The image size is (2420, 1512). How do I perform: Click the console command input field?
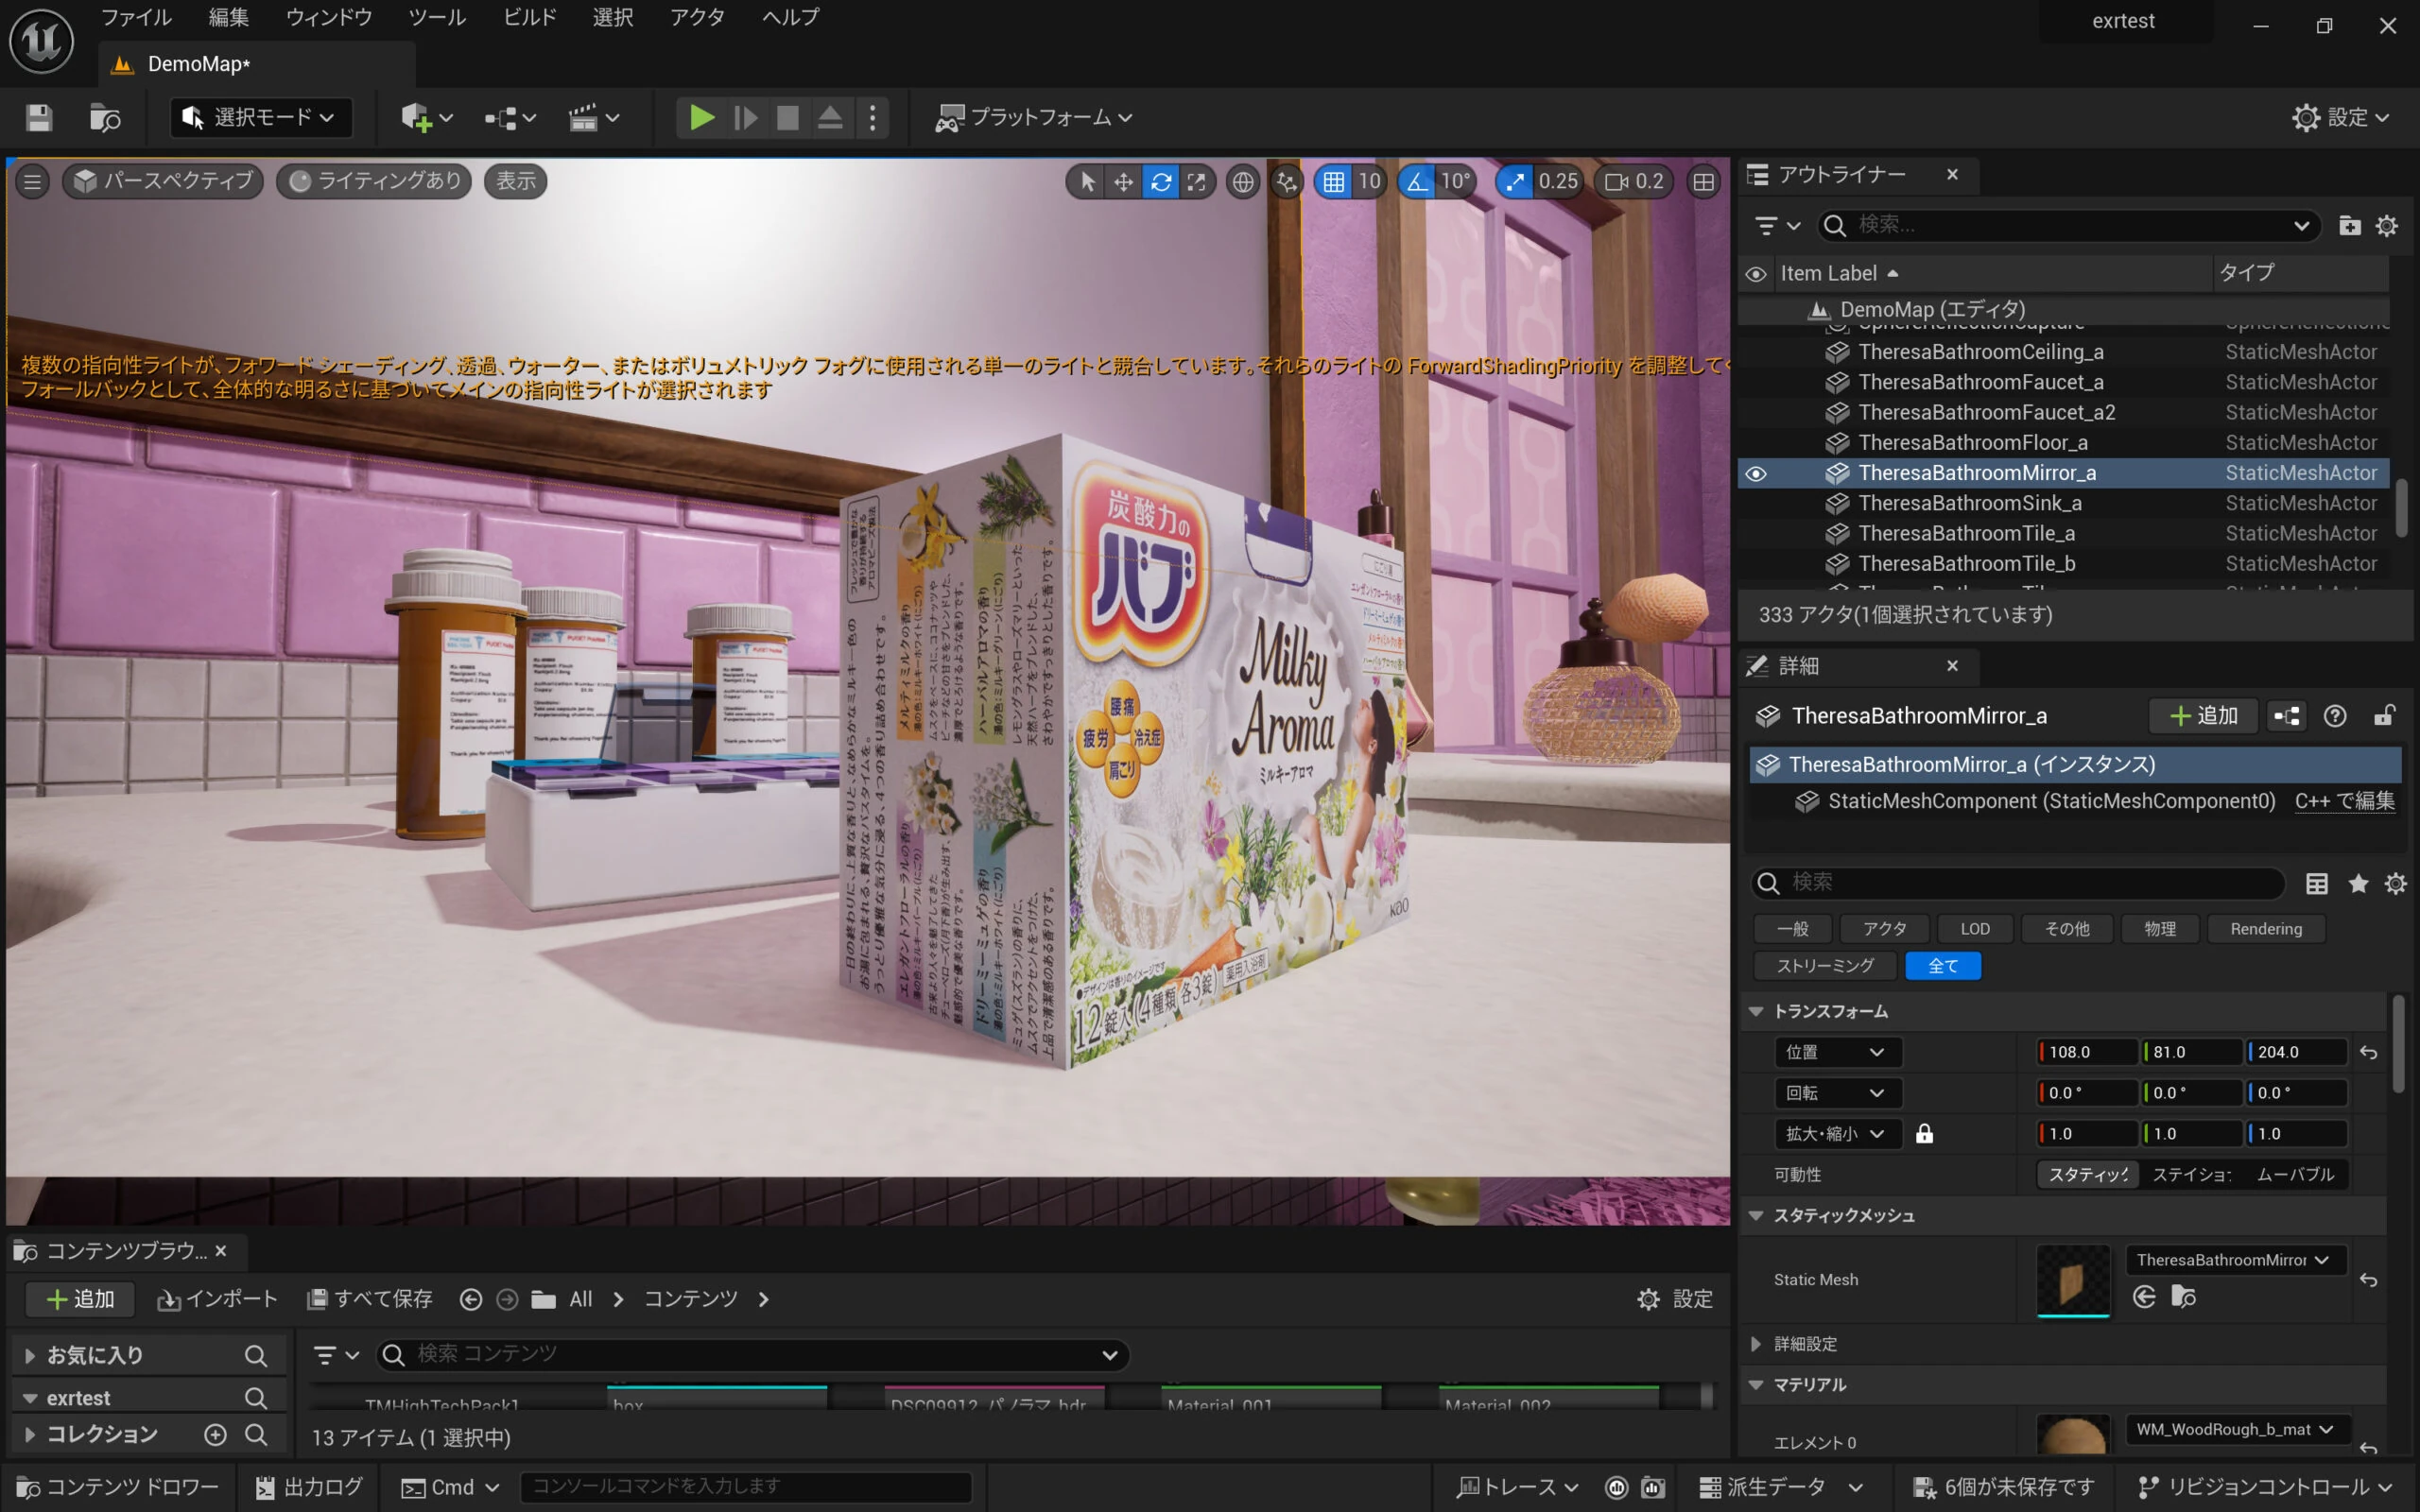coord(745,1486)
